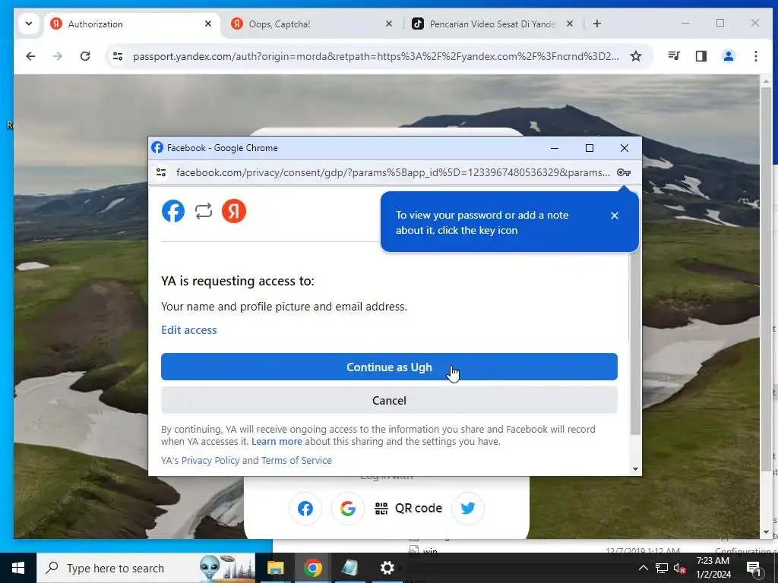Switch to Pencarian Video Sesat TikTok tab

pos(492,24)
